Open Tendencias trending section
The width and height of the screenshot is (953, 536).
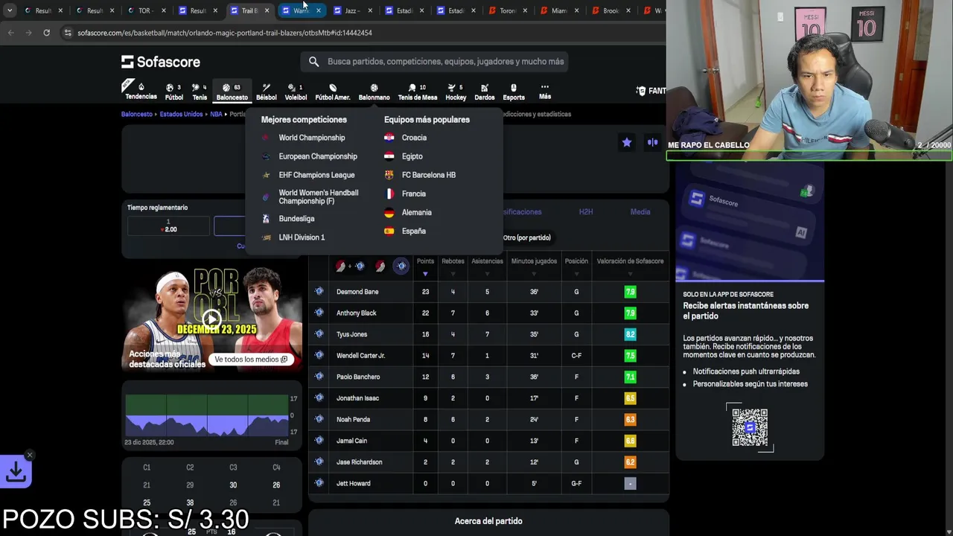click(x=141, y=92)
